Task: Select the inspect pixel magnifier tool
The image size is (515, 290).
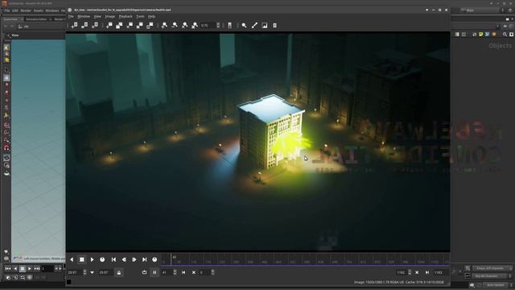Action: click(x=244, y=25)
